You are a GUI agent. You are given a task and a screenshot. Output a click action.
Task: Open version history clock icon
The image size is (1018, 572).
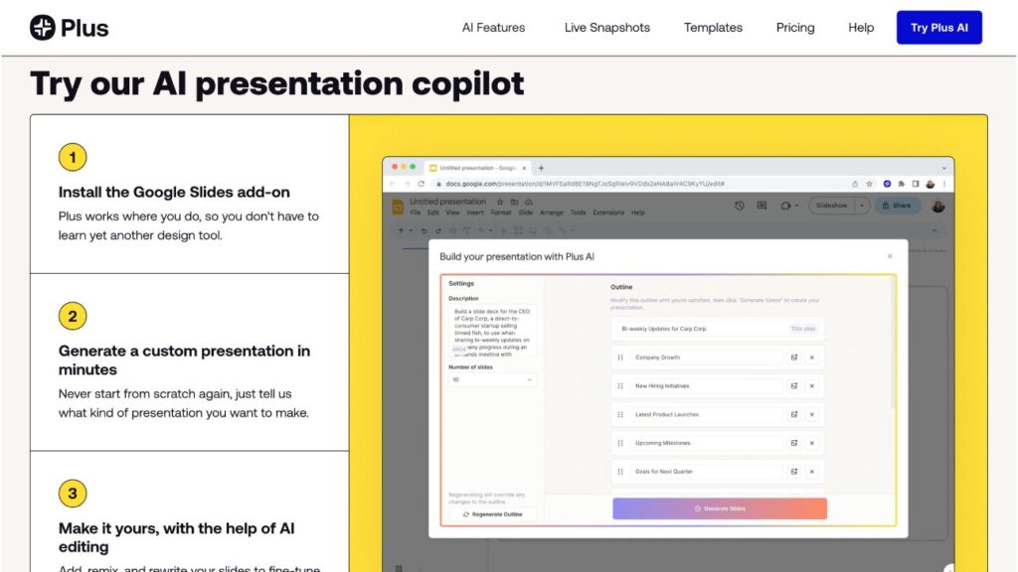tap(740, 206)
